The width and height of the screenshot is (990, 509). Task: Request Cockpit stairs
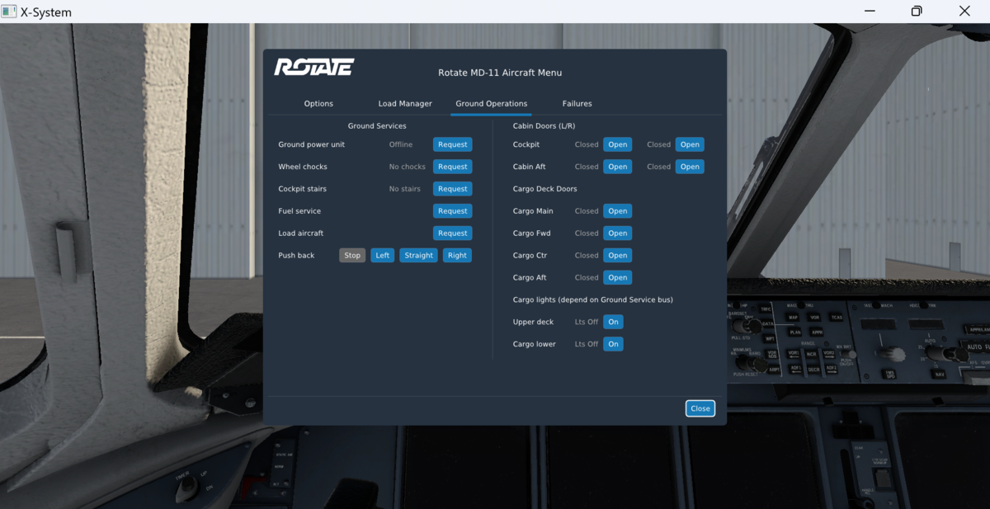[453, 189]
